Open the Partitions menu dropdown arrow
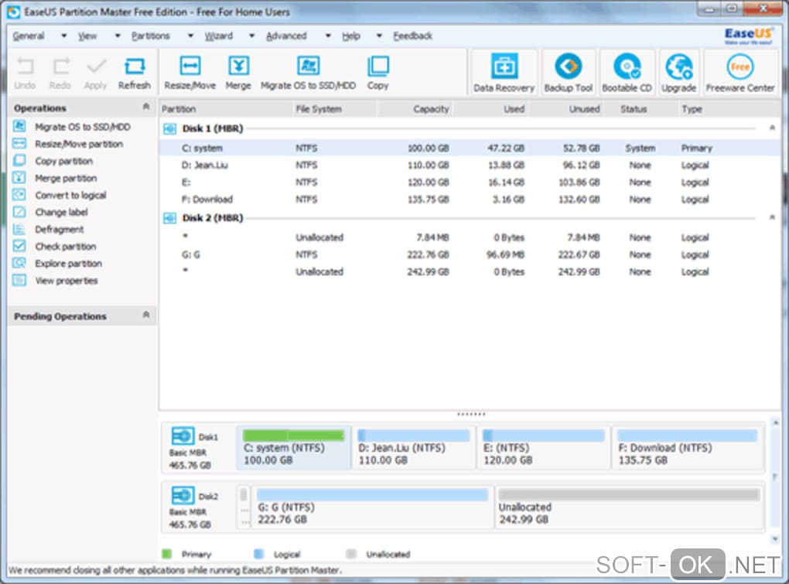The height and width of the screenshot is (584, 789). coord(190,36)
